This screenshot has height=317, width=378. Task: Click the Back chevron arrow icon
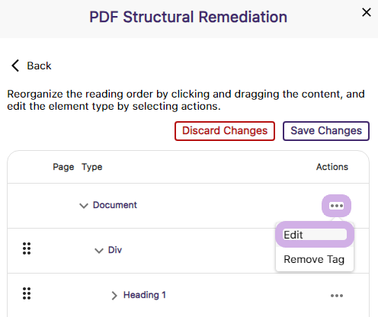point(15,66)
